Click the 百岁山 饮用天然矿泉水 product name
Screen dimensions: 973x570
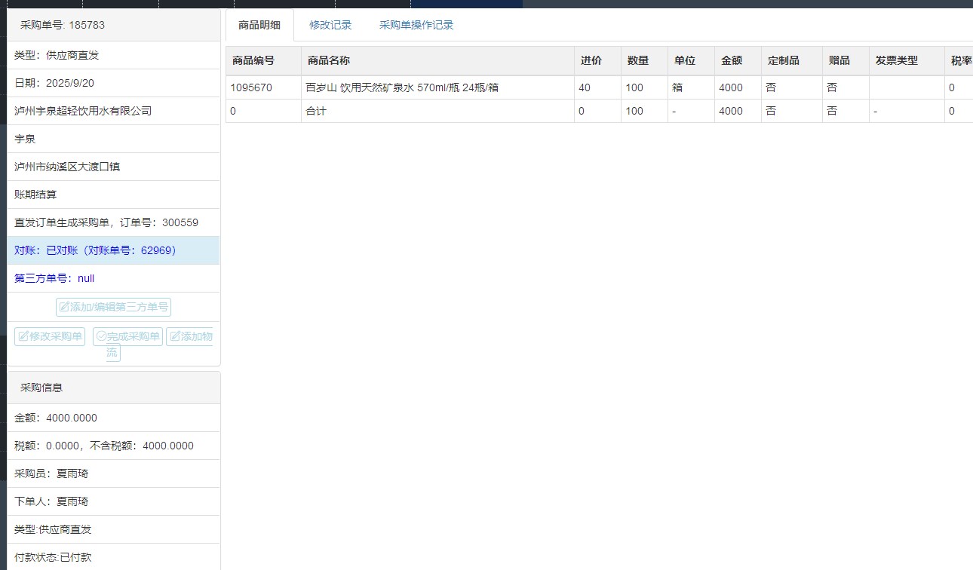[402, 87]
